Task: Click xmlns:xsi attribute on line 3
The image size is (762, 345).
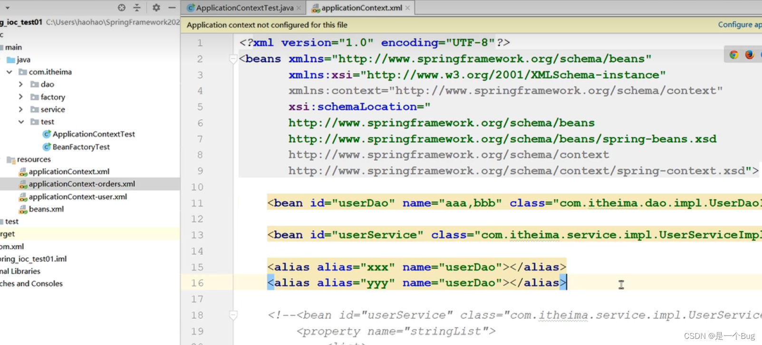Action: coord(477,75)
